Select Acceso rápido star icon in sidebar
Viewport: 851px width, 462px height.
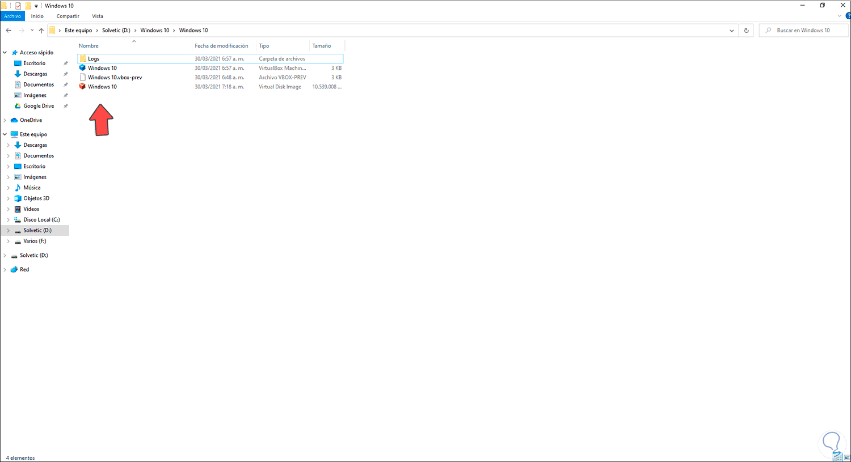[x=15, y=53]
